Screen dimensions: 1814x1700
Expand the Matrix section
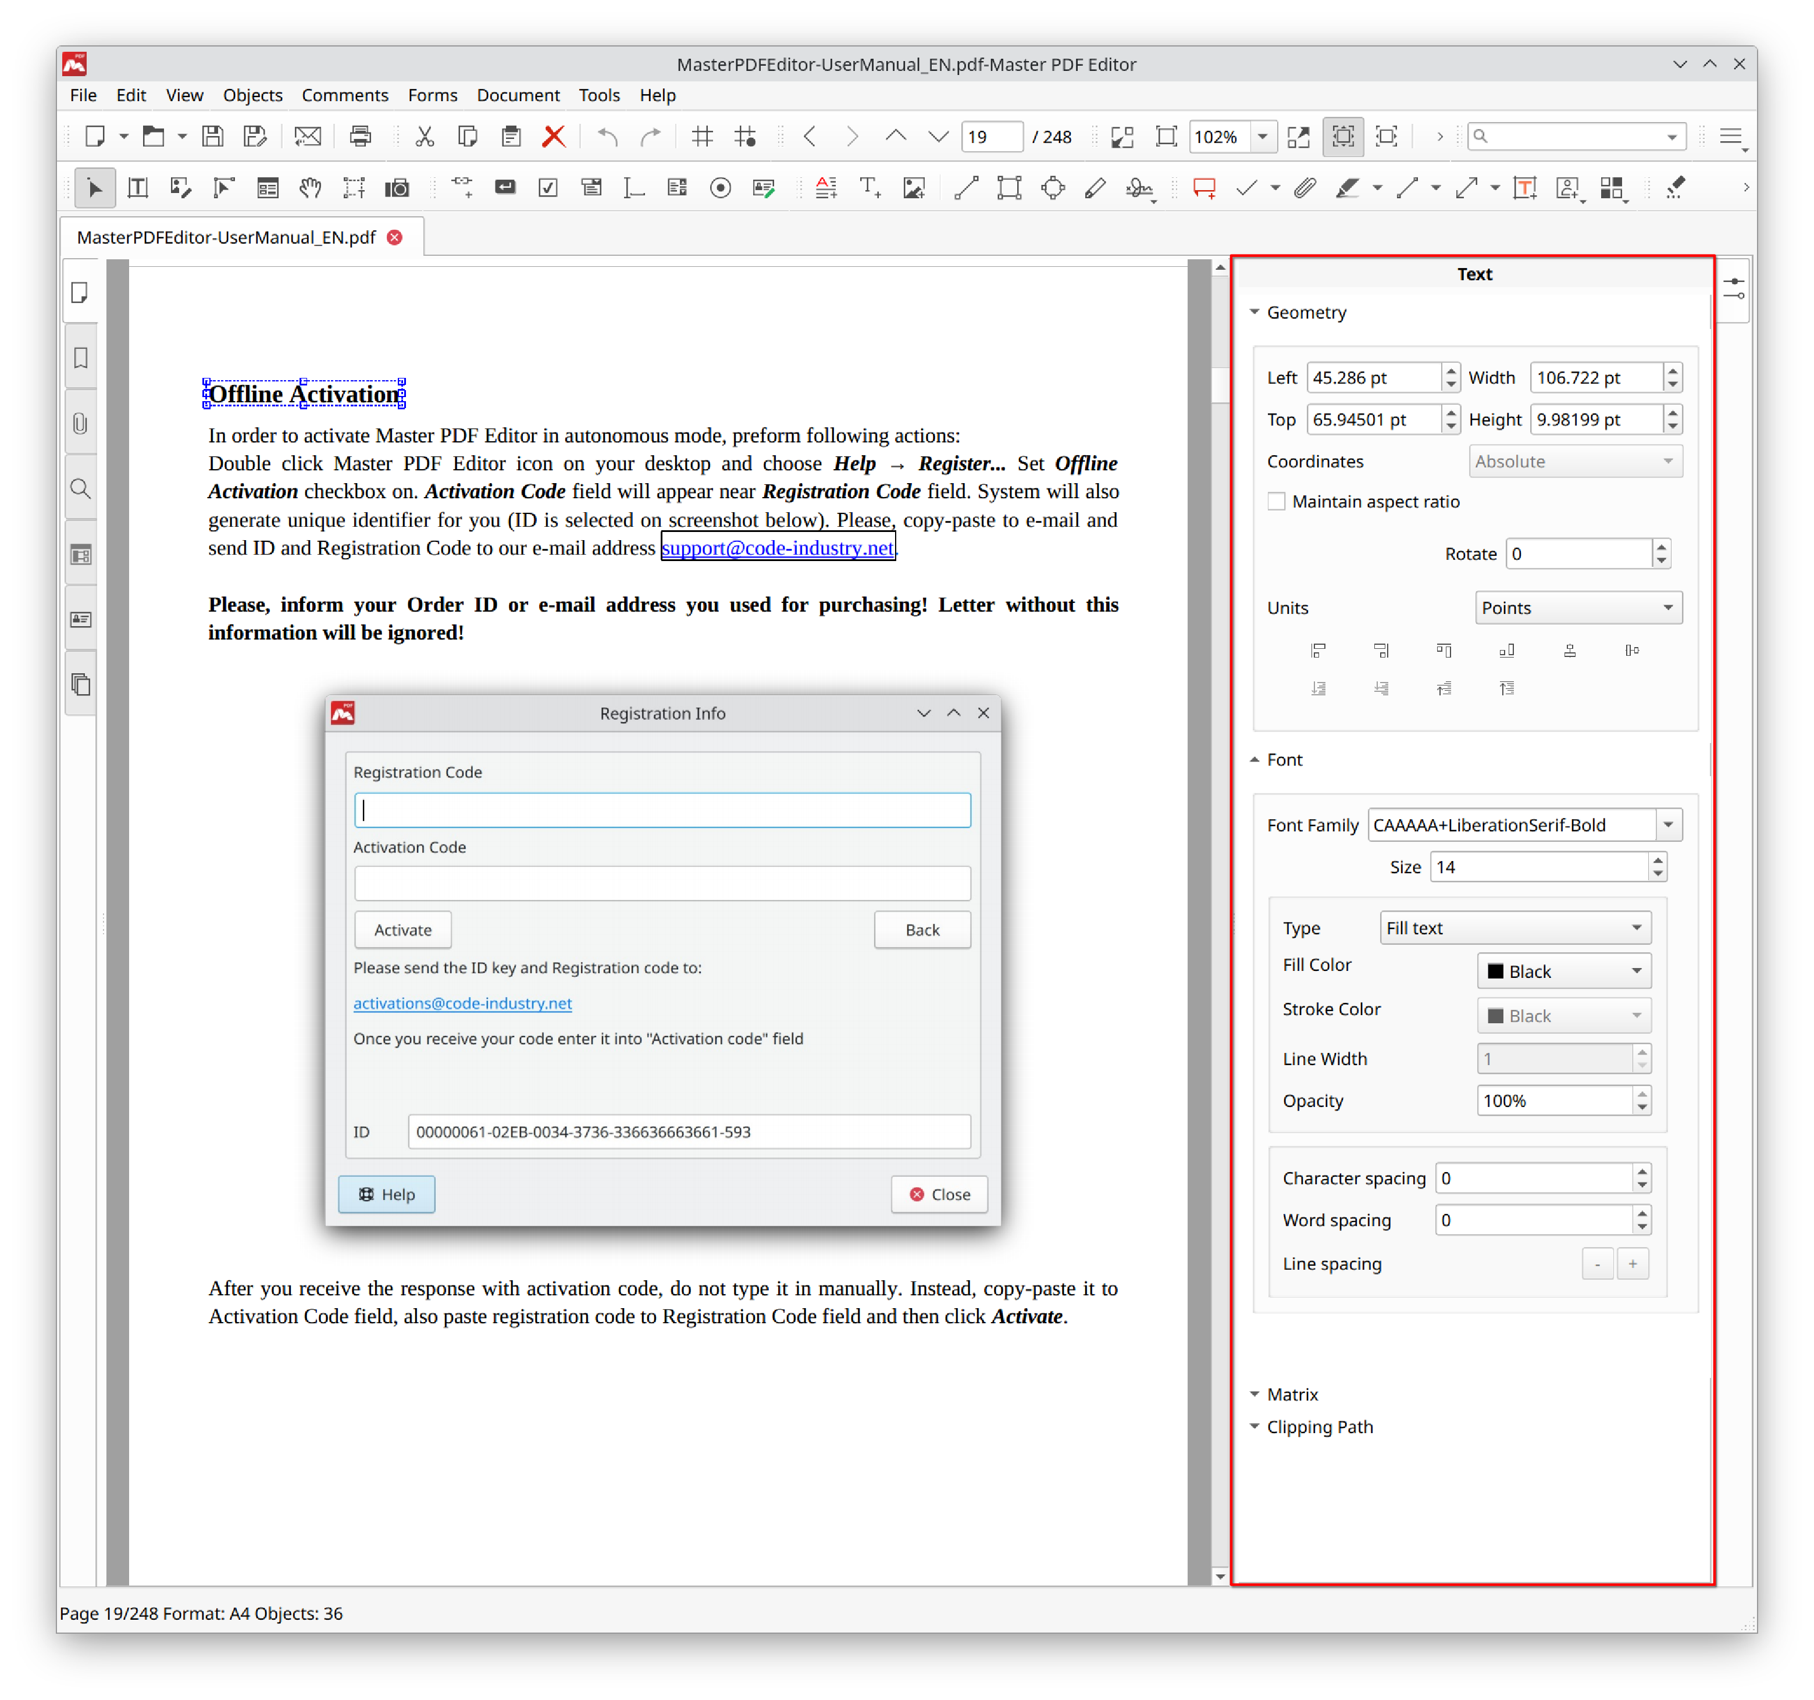(1255, 1394)
